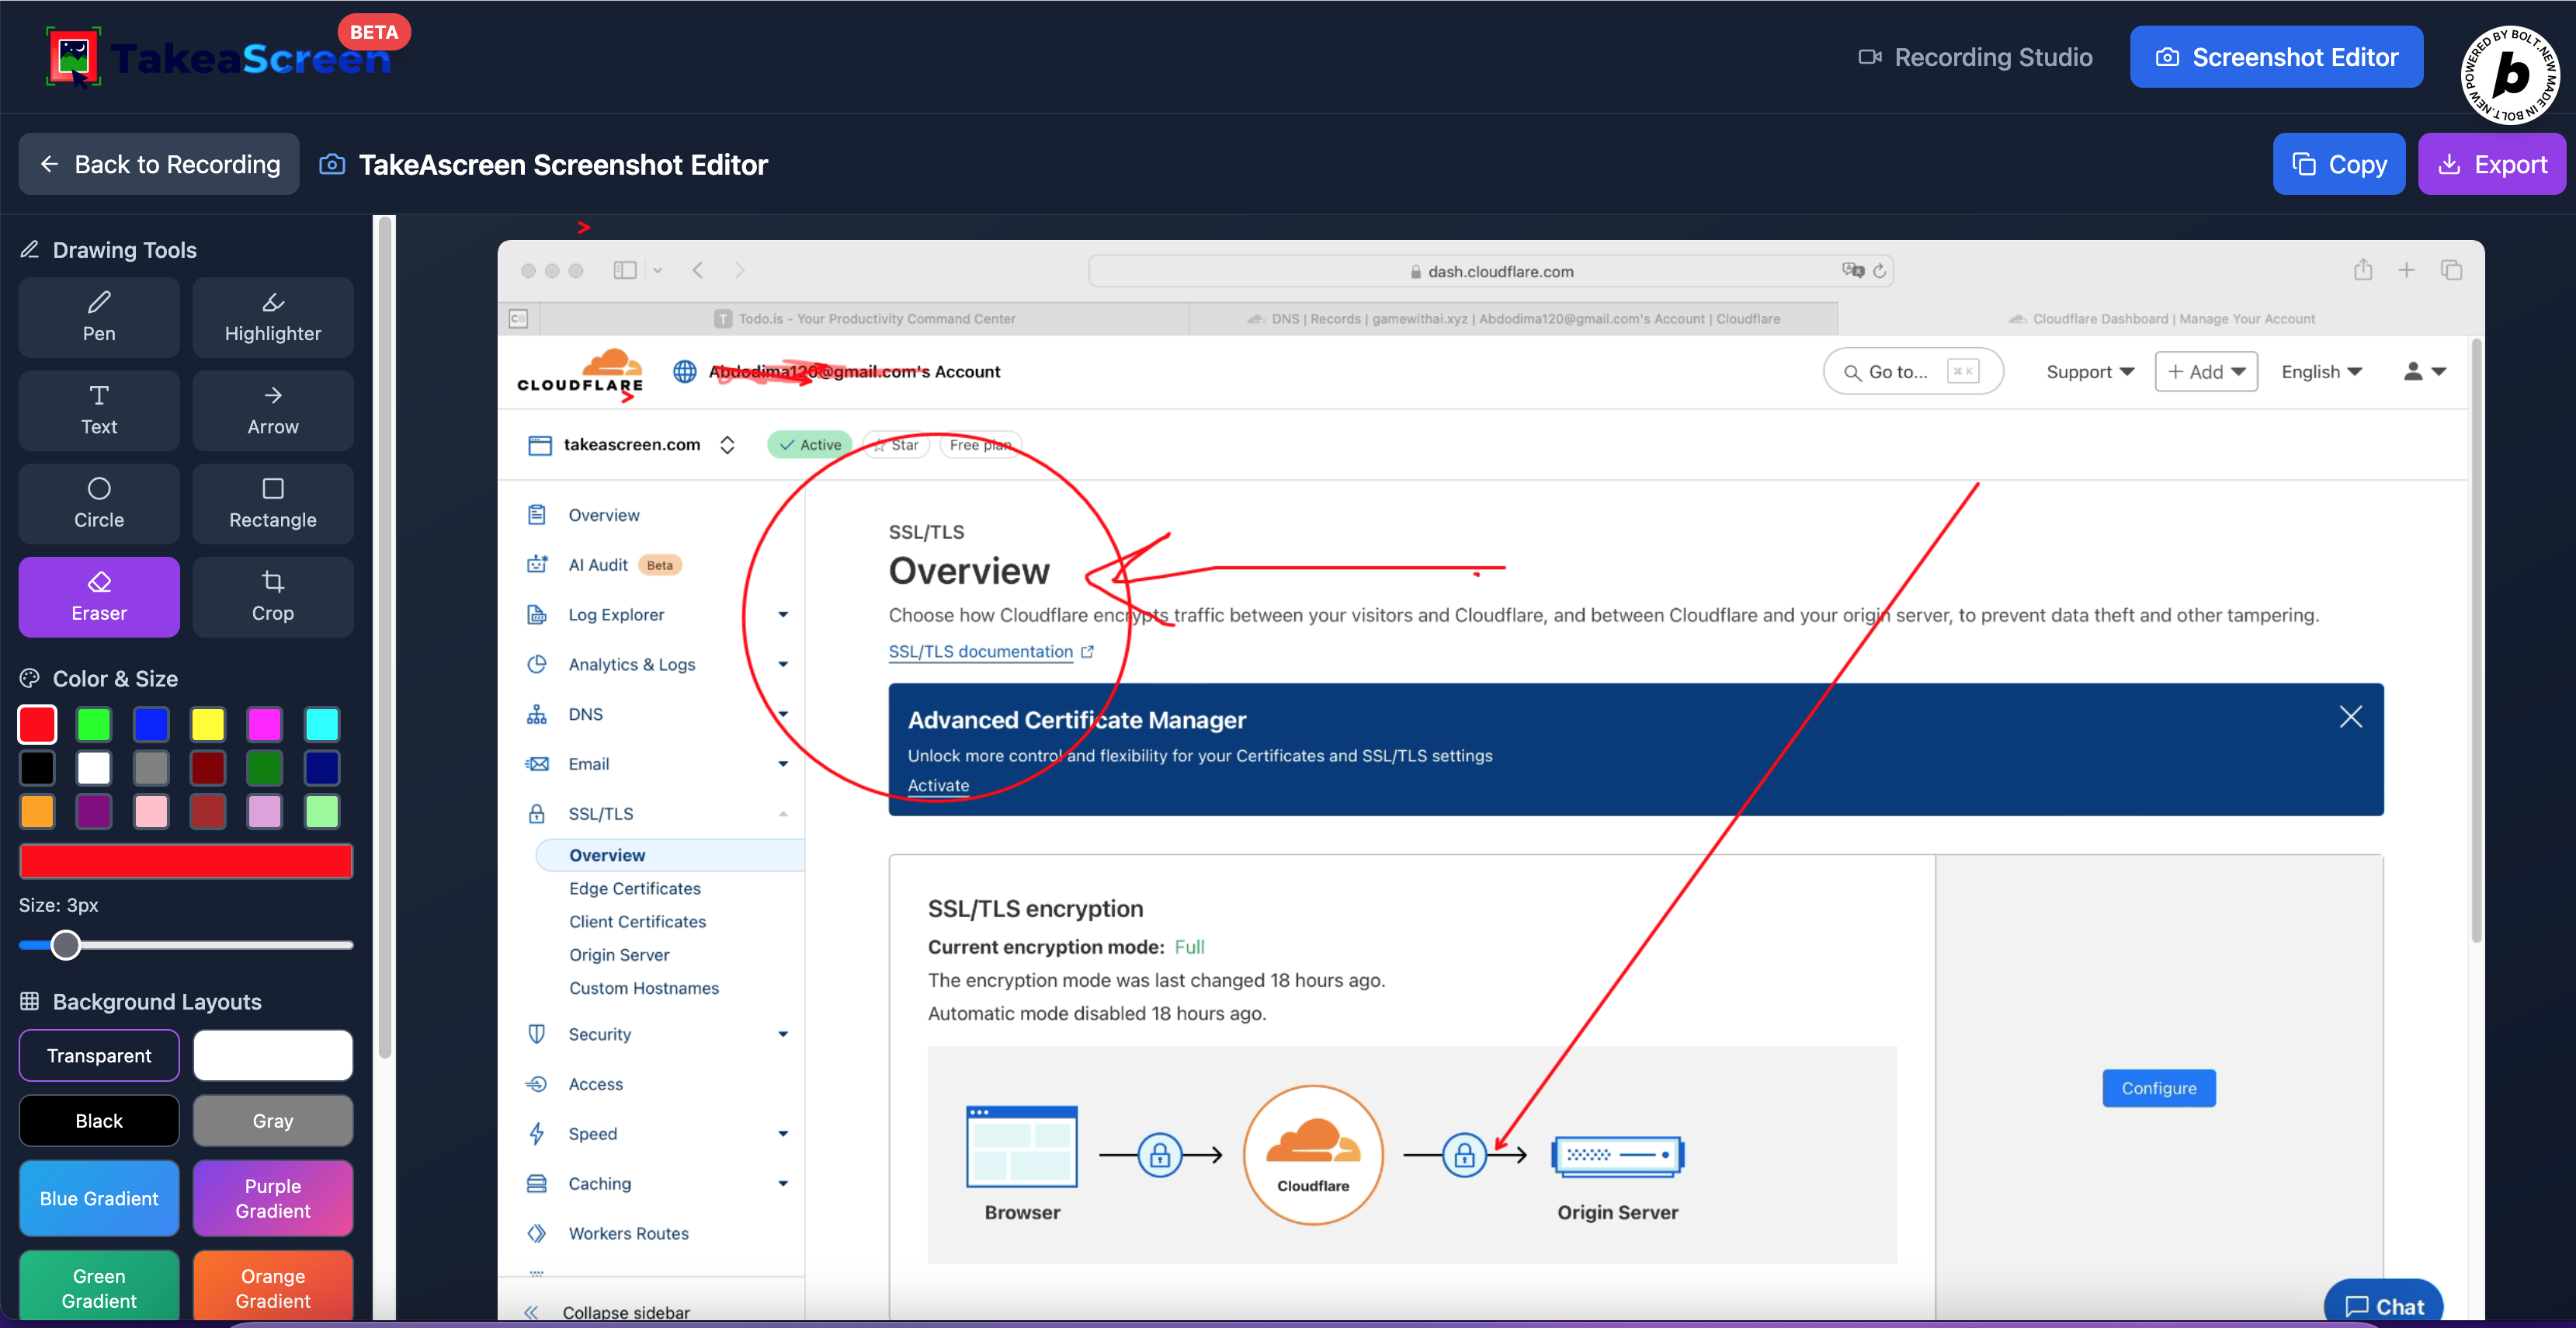Click the Export button
The height and width of the screenshot is (1328, 2576).
pyautogui.click(x=2491, y=164)
